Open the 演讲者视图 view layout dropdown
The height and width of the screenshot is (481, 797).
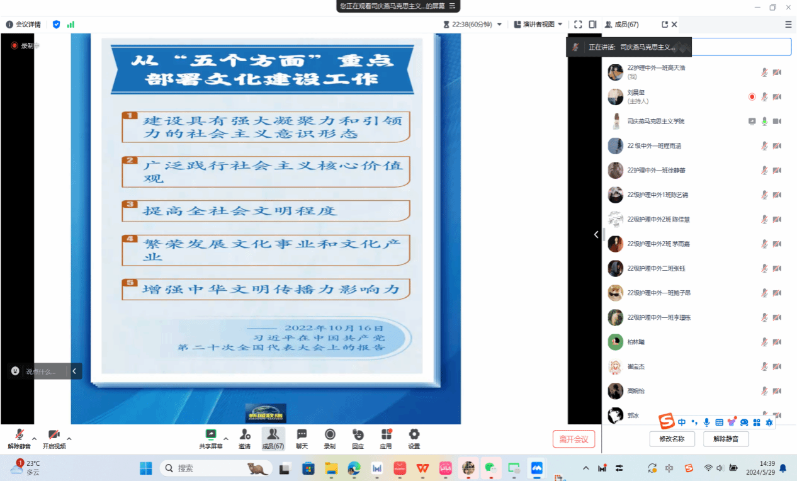point(538,25)
